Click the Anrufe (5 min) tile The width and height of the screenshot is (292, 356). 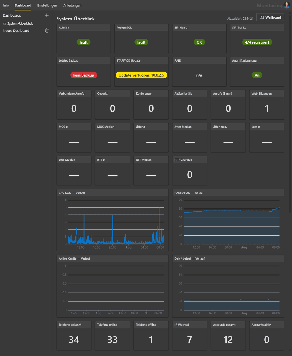click(x=228, y=105)
